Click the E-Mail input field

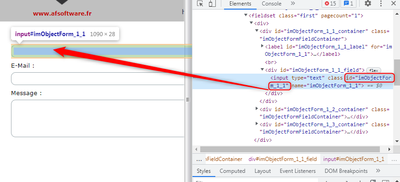point(98,79)
